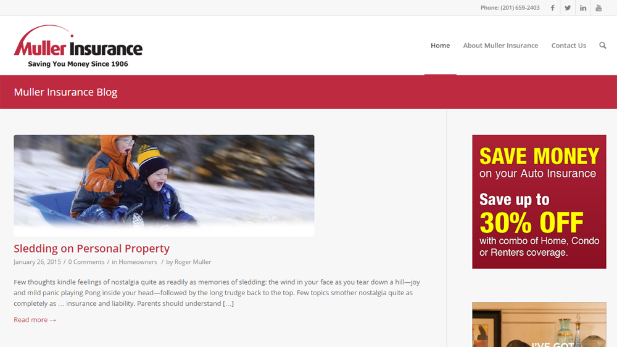This screenshot has width=617, height=347.
Task: Click the Save Money auto insurance banner
Action: click(539, 202)
